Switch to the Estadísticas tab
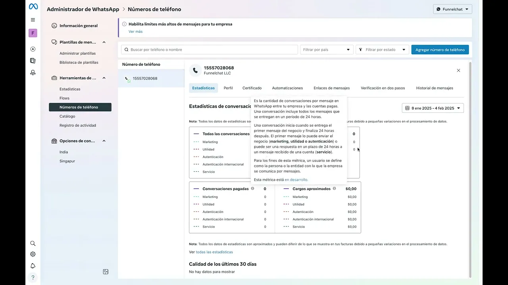Screen dimensions: 508x285 tap(203, 88)
